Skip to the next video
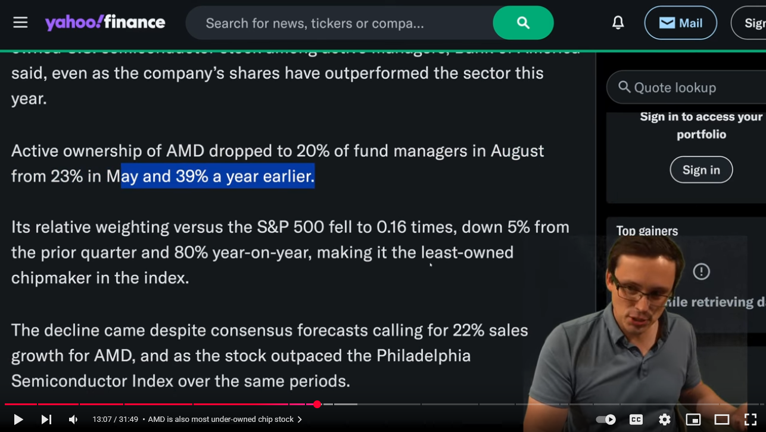 [x=46, y=419]
